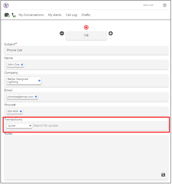Open the Call Log tab
The height and width of the screenshot is (184, 172).
pyautogui.click(x=72, y=15)
